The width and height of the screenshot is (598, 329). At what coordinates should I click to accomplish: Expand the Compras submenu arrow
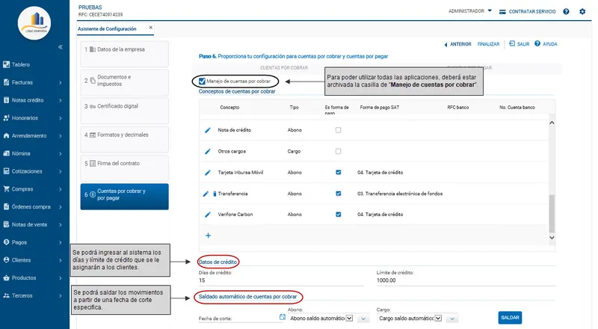point(61,189)
